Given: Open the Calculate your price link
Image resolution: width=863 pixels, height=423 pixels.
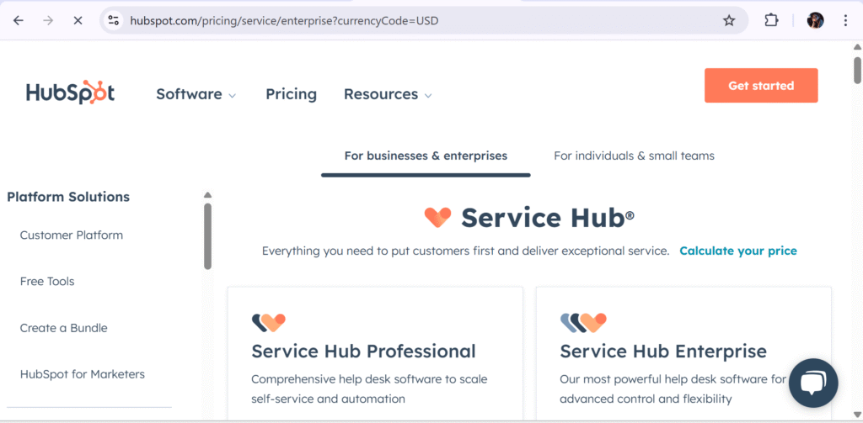Looking at the screenshot, I should click(738, 251).
